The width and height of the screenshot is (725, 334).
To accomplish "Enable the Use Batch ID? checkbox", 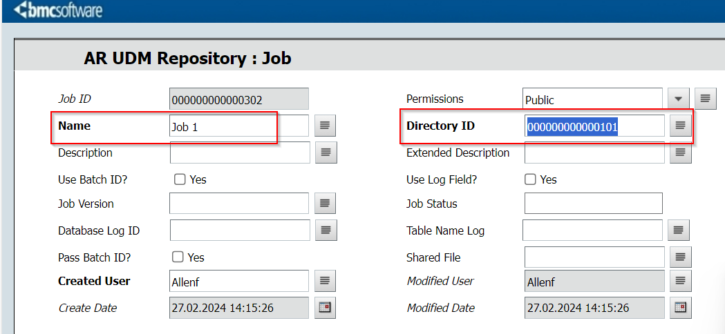I will coord(180,179).
